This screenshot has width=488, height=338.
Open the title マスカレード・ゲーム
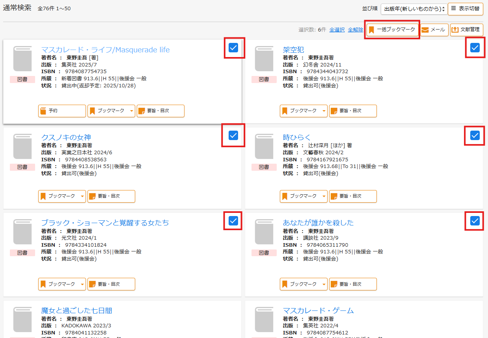tap(318, 310)
